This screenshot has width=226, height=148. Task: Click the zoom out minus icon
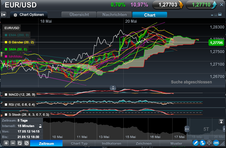(13, 143)
